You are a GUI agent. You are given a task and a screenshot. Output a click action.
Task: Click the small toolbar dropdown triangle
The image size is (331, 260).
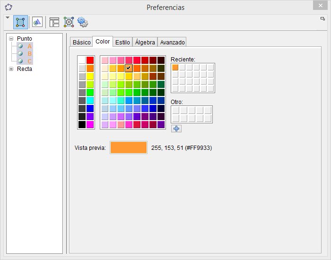coord(8,17)
